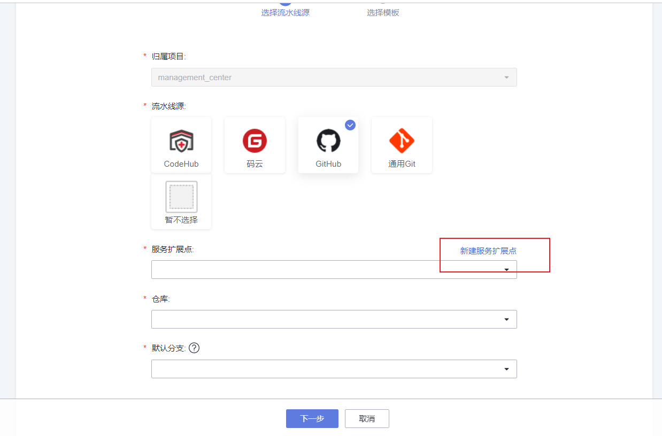Click the 归属项目 label

169,56
